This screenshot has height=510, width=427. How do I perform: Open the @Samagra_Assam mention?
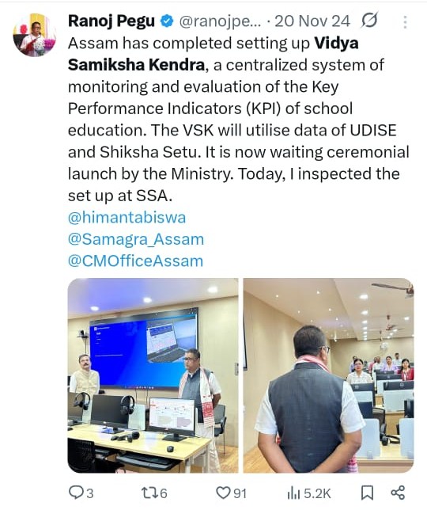136,240
